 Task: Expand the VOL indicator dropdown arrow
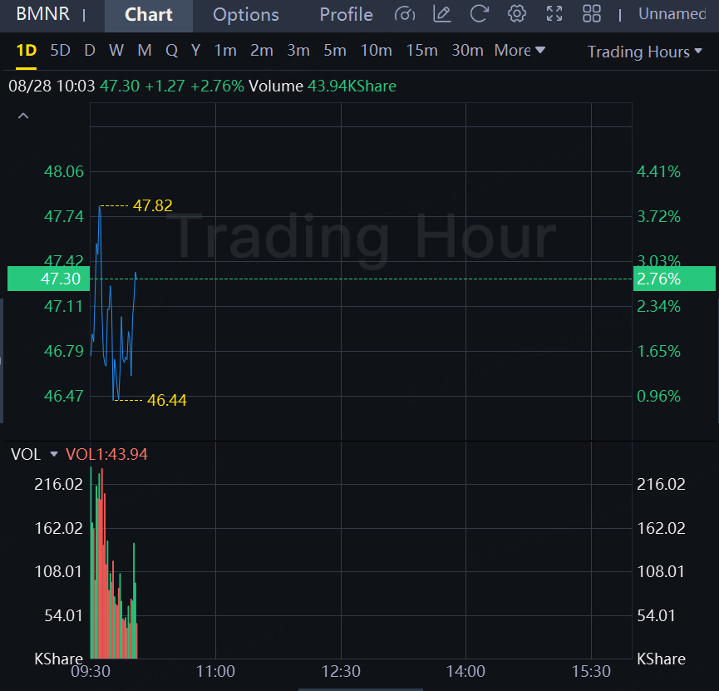(54, 454)
